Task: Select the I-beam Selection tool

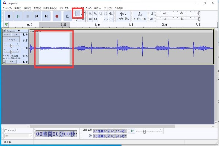Action: 78,14
